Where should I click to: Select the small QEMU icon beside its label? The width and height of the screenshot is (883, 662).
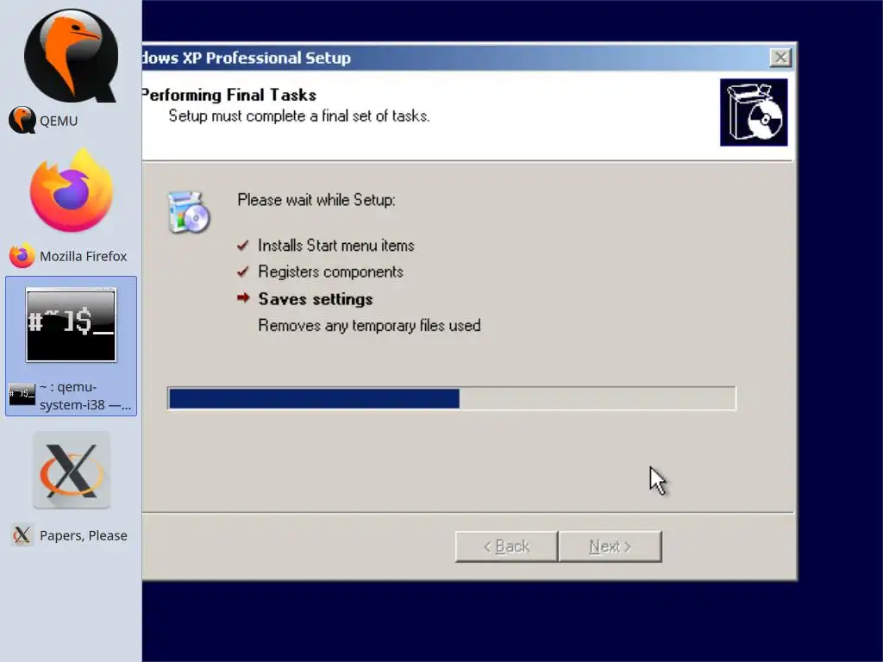point(22,121)
